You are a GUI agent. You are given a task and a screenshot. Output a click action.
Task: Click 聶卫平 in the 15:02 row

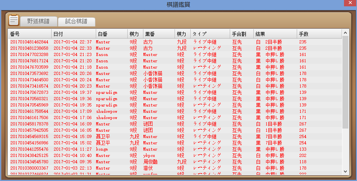pyautogui.click(x=103, y=143)
